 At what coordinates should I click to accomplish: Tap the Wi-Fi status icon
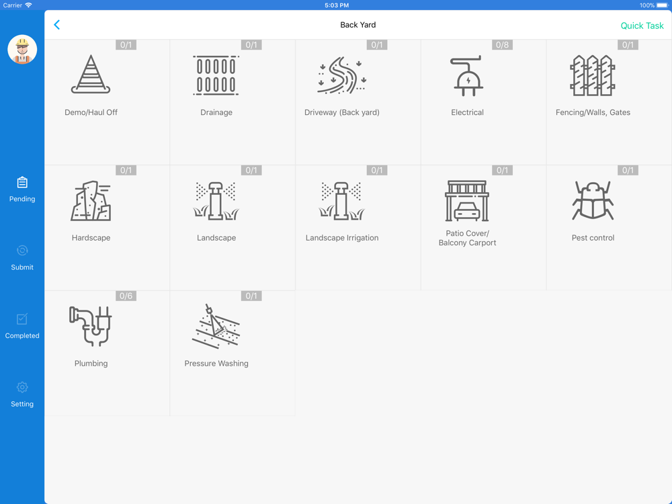pyautogui.click(x=28, y=5)
